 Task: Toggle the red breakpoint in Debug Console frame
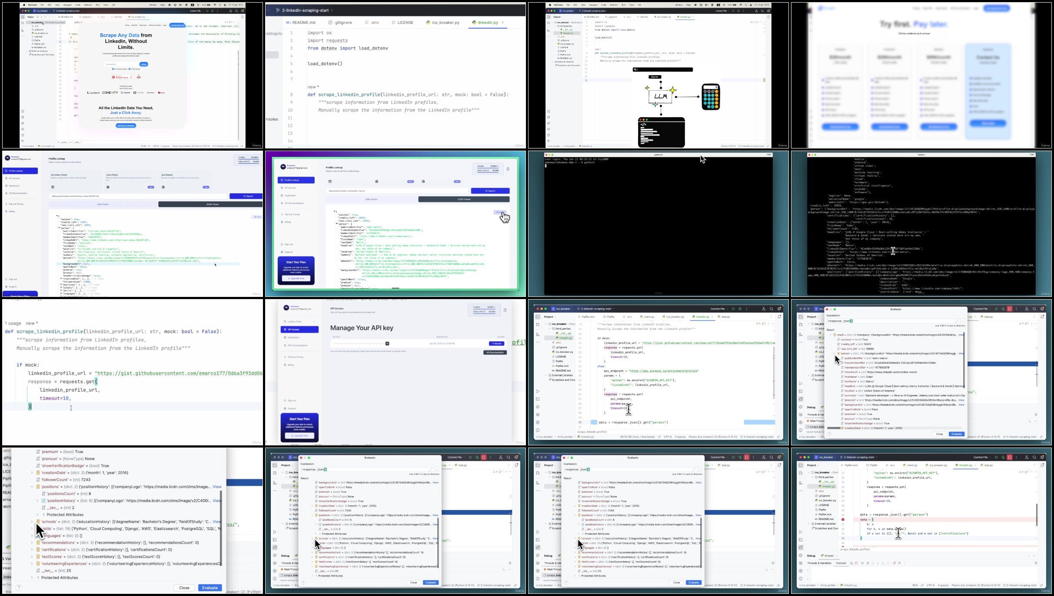(x=843, y=520)
